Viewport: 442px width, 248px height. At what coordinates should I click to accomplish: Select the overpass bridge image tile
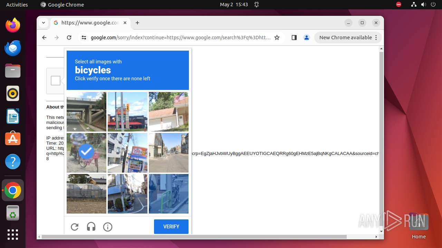tap(86, 112)
